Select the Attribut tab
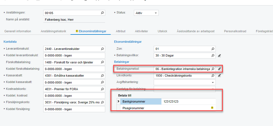The image size is (273, 126). tap(121, 31)
